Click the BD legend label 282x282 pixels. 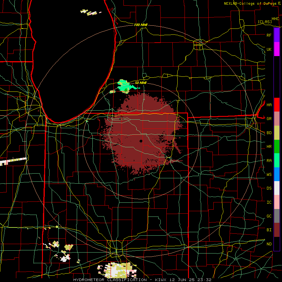(x=269, y=133)
